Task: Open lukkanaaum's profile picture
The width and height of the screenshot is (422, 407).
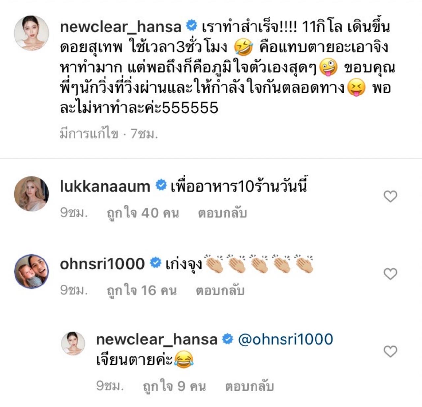Action: [31, 194]
